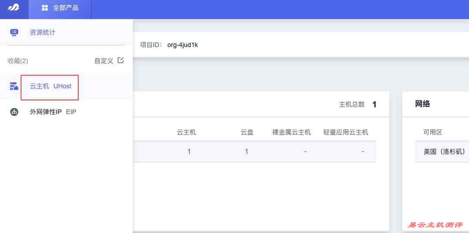Image resolution: width=469 pixels, height=233 pixels.
Task: Click the 云主机 UHost server icon
Action: (14, 86)
